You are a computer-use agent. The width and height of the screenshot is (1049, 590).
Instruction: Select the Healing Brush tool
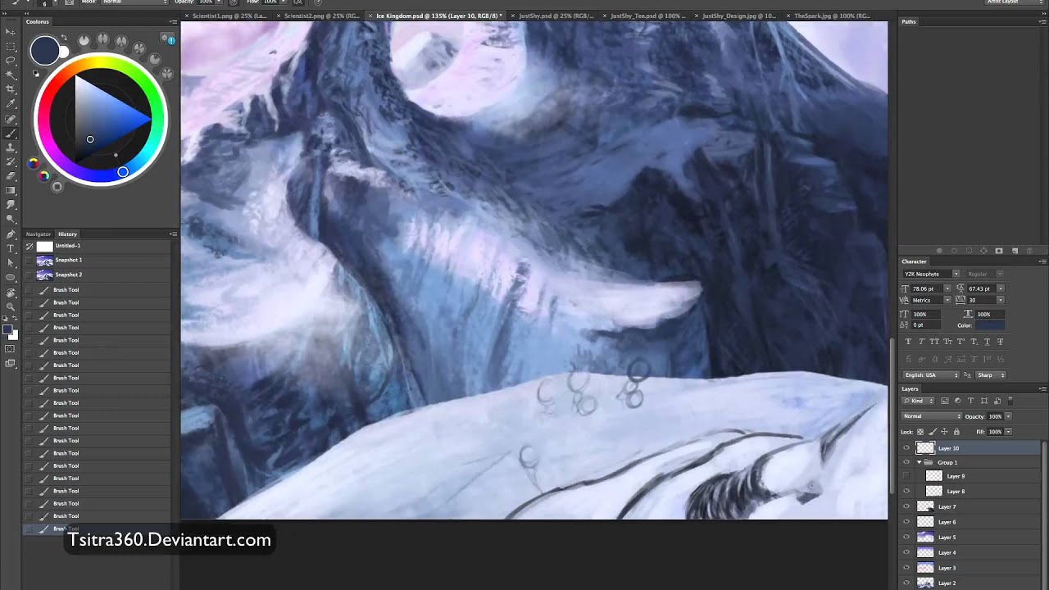(x=11, y=119)
